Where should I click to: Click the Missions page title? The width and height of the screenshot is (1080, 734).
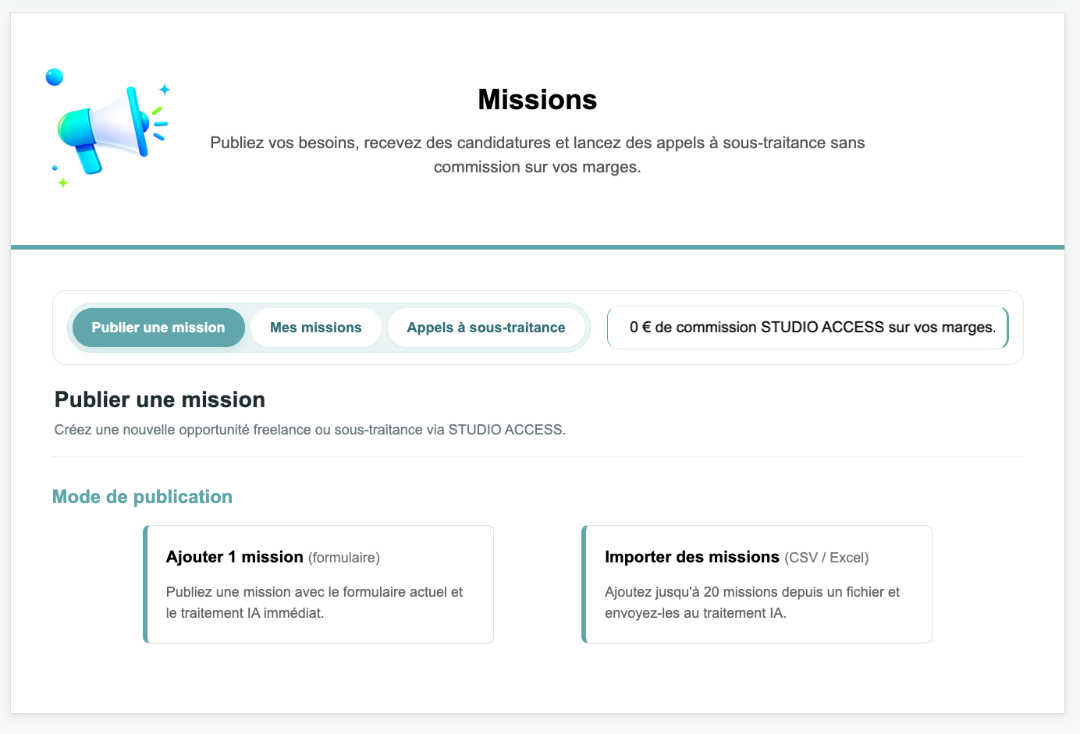tap(538, 100)
